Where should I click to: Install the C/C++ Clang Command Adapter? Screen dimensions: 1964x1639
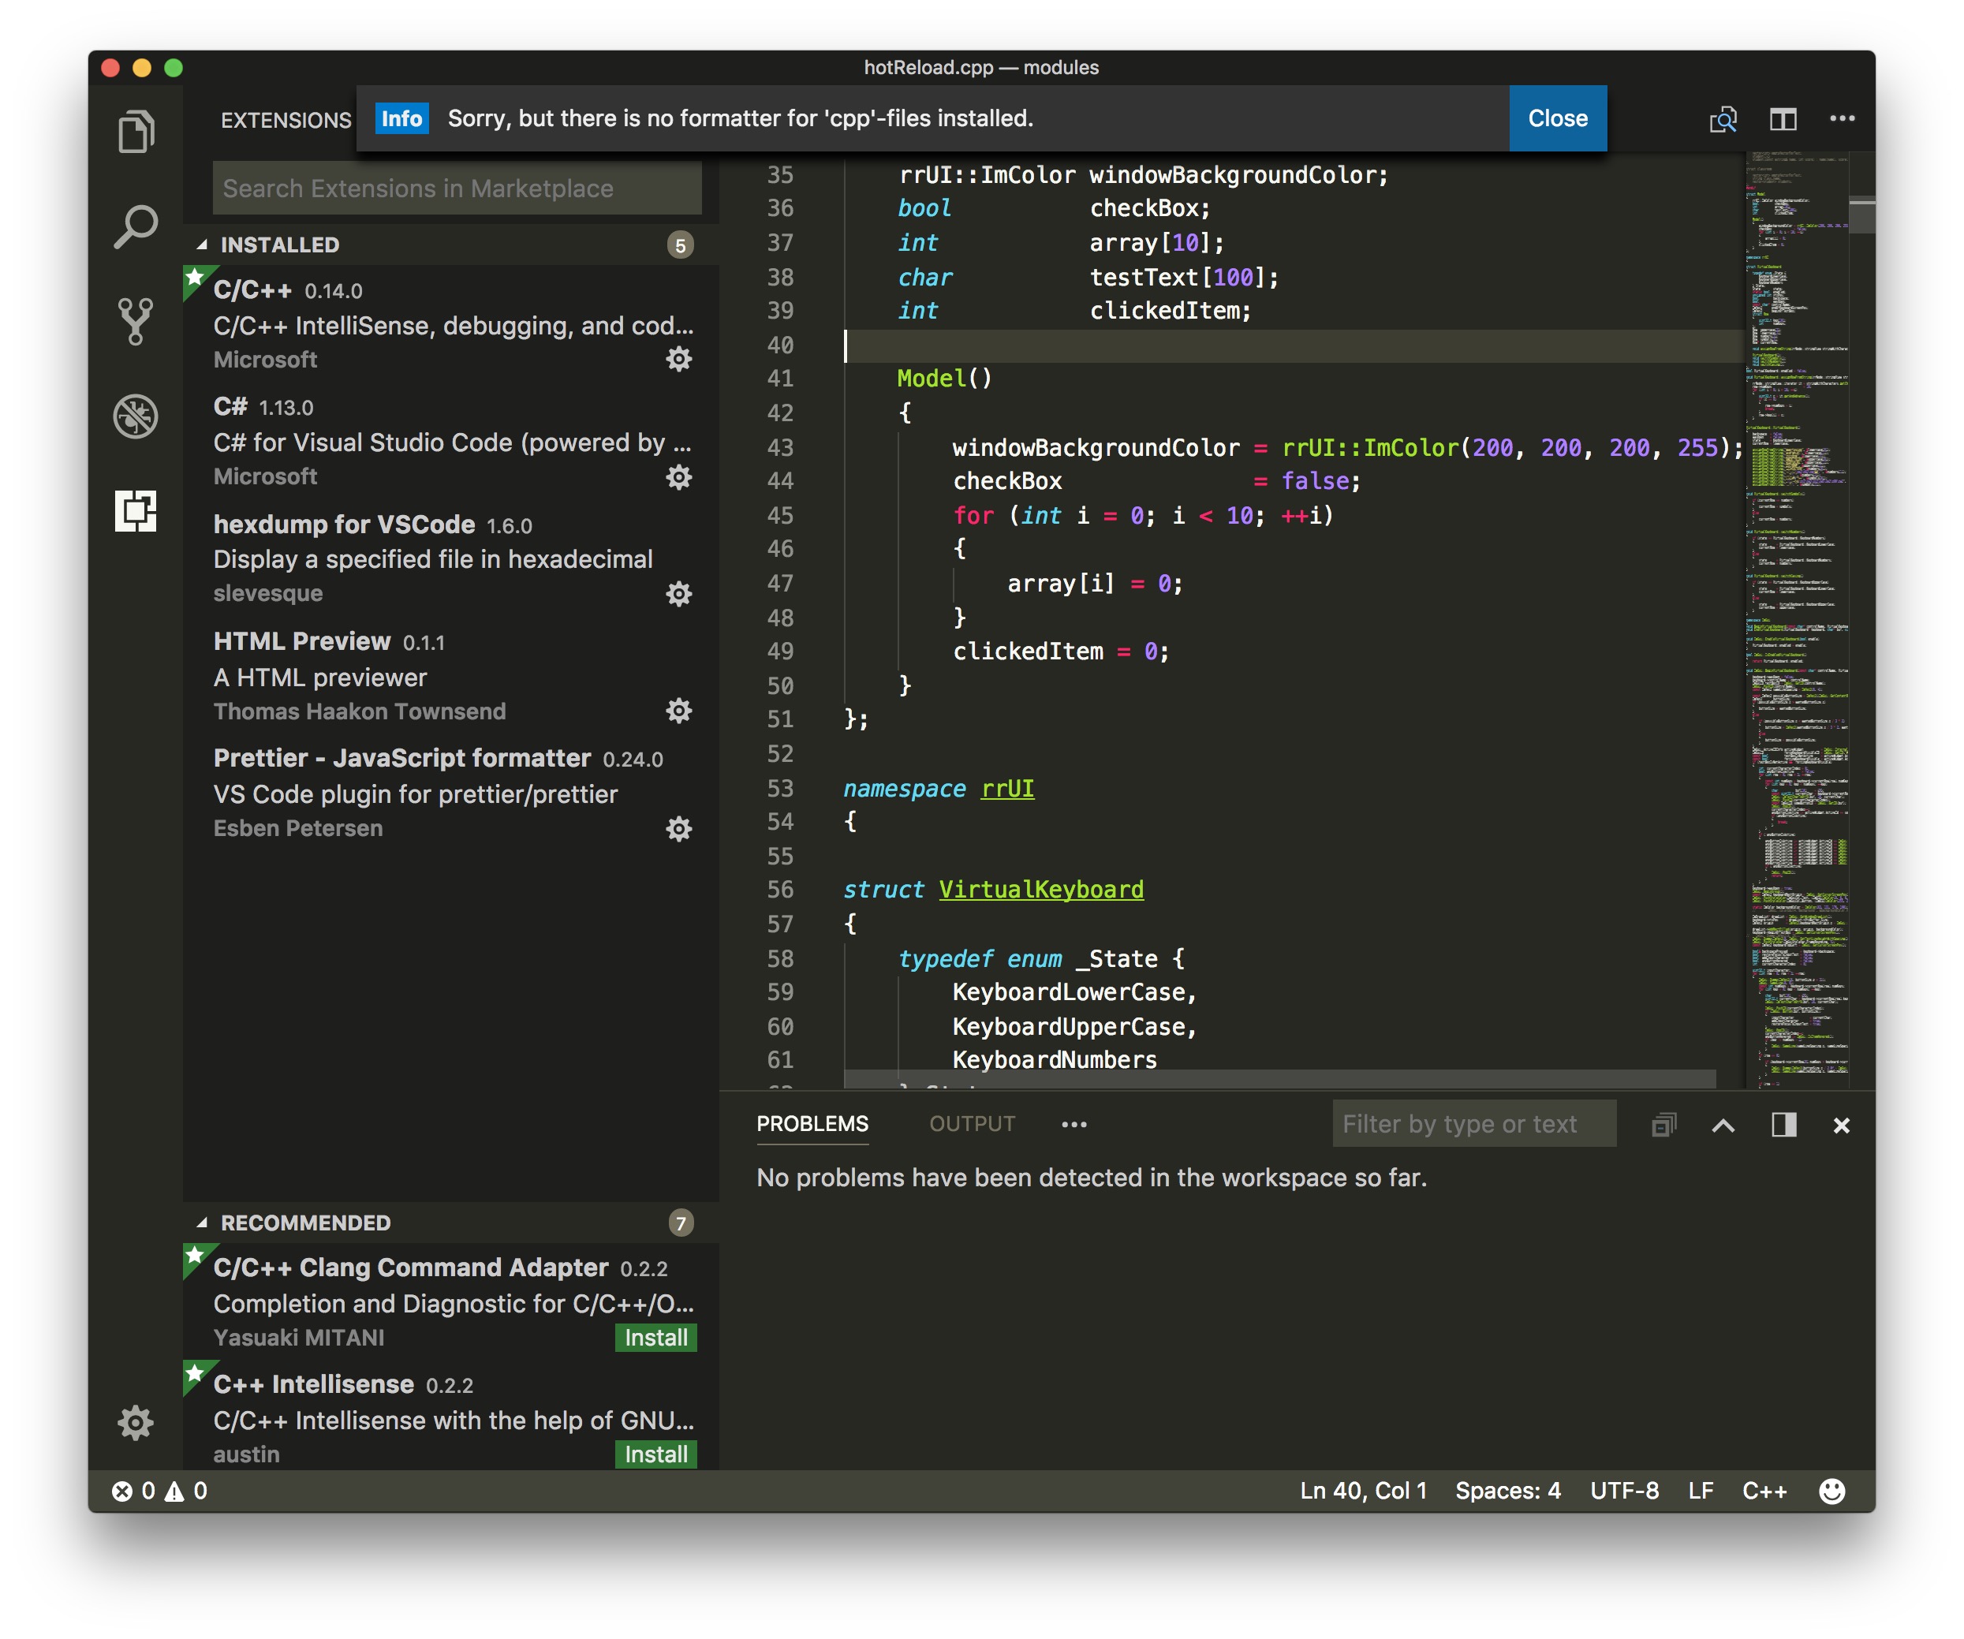655,1337
